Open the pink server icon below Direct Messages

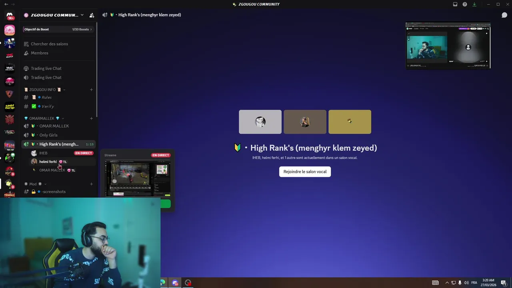(10, 30)
